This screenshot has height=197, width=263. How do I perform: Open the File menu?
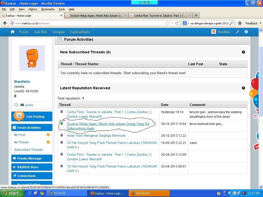[x=4, y=9]
